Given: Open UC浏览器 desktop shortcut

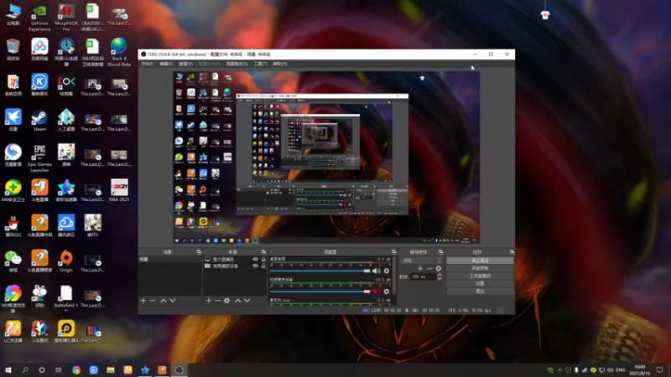Looking at the screenshot, I should click(x=13, y=332).
